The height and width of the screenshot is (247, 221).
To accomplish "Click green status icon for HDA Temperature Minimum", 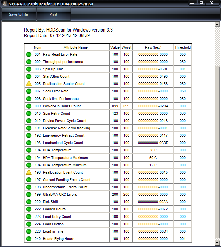I will (29, 165).
